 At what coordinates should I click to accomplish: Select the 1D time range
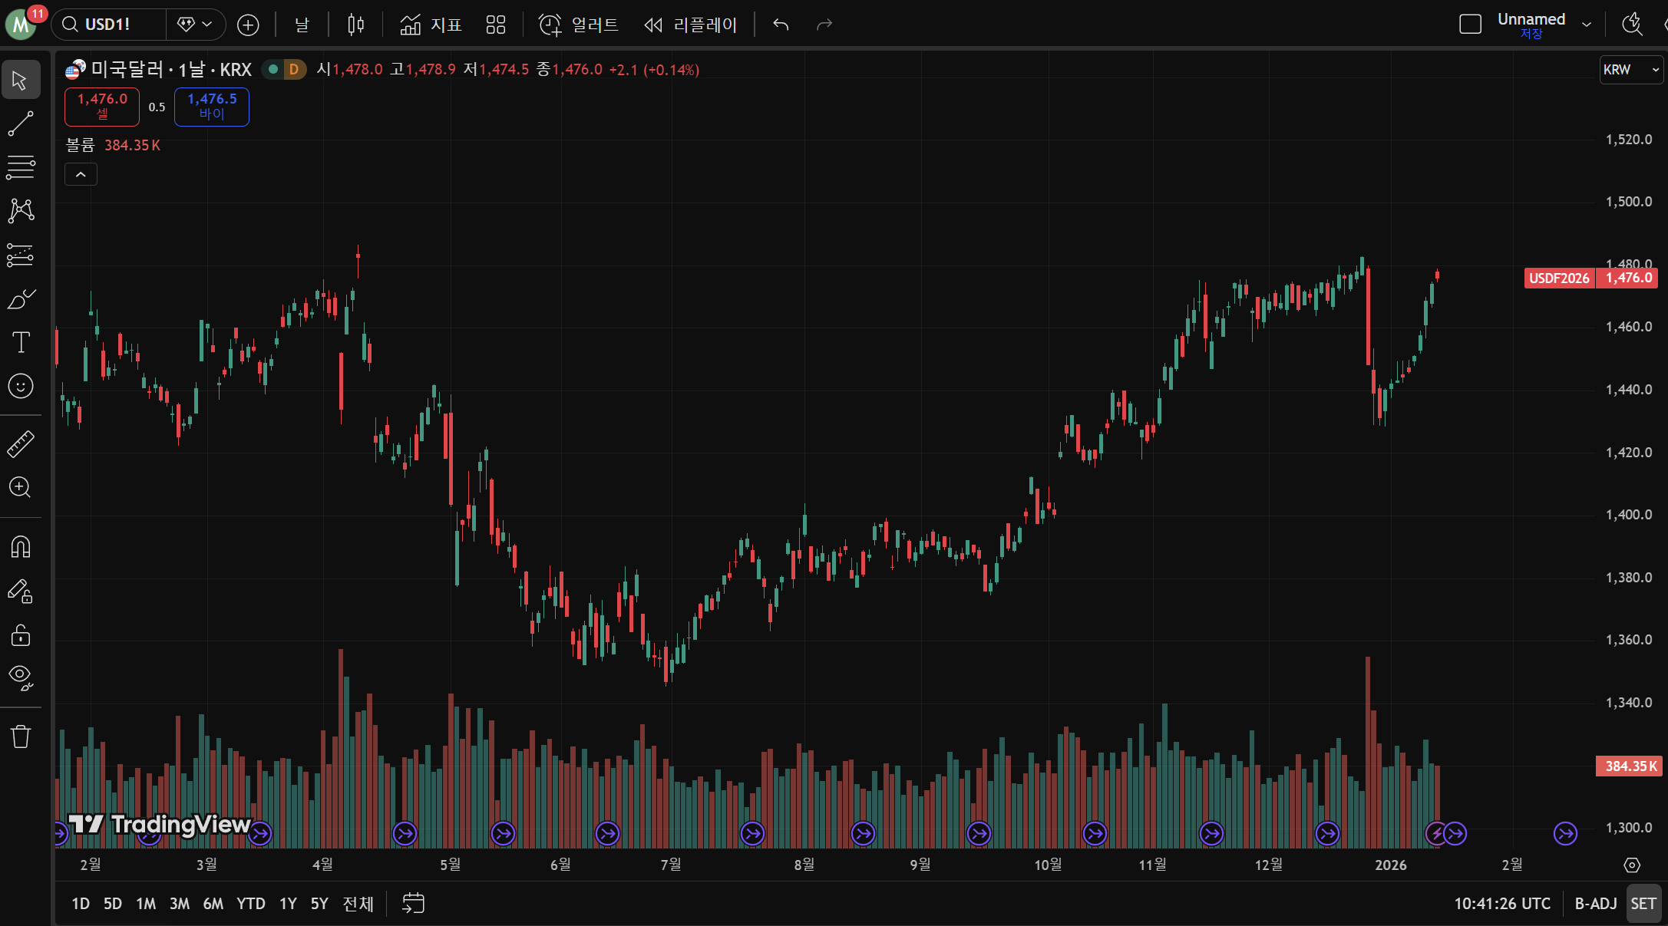coord(81,904)
